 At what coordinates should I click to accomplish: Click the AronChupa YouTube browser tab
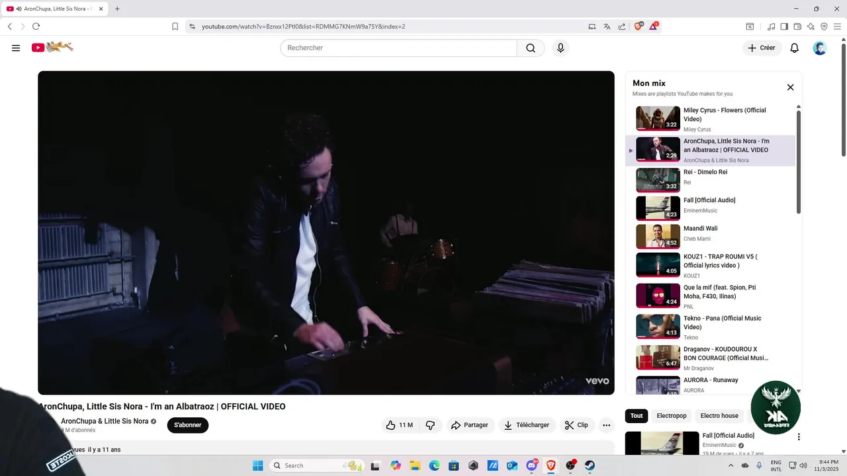(x=55, y=9)
